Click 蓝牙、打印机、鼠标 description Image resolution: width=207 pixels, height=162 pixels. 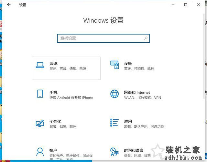coord(139,69)
